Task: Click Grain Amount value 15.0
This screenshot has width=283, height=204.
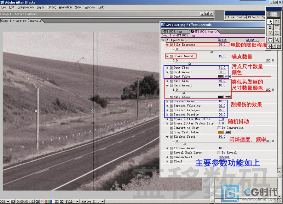Action: 222,56
